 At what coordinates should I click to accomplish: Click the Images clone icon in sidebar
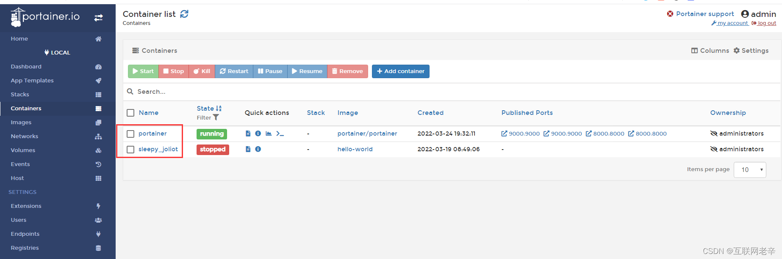pos(98,123)
